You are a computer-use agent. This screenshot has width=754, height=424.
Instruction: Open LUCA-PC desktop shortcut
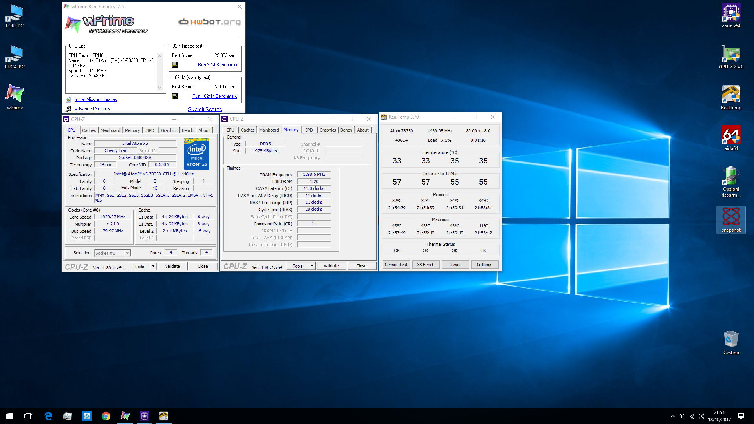15,57
